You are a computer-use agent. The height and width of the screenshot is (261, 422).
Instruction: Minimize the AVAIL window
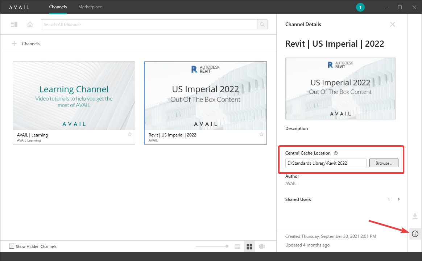(385, 7)
